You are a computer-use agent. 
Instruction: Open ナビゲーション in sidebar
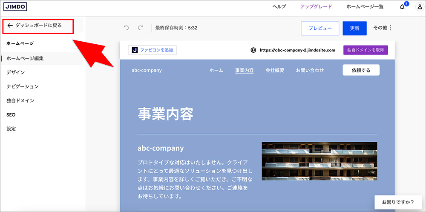[23, 86]
